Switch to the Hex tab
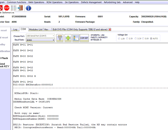Viewport: 168px width, 130px height. (x=48, y=29)
